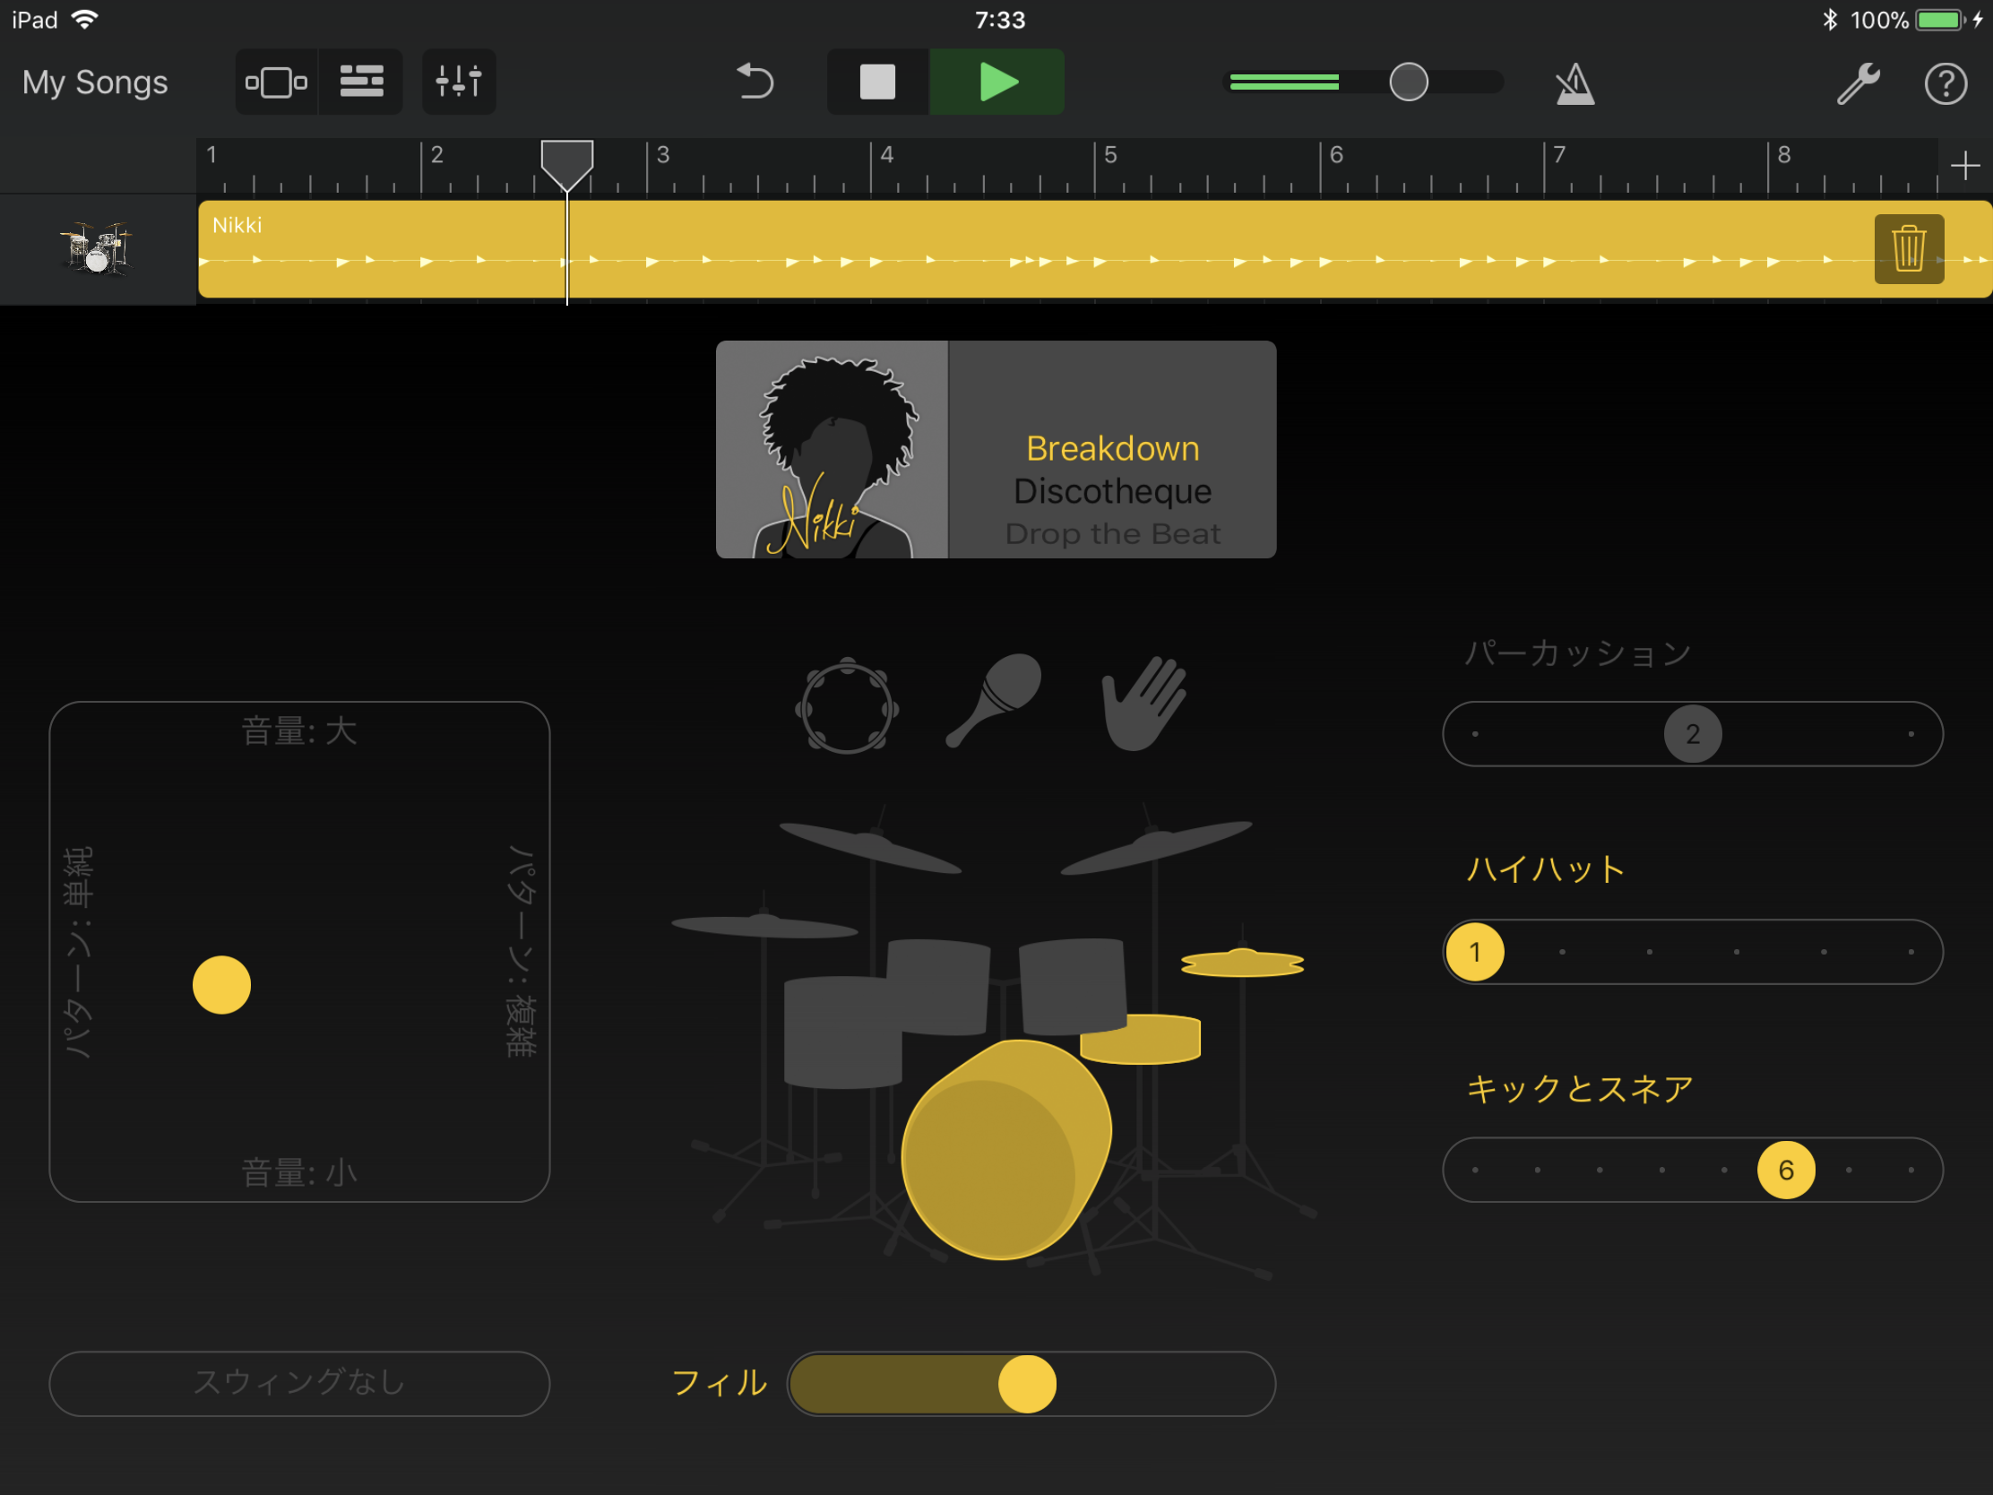Click percussion variation slider knob 2
Viewport: 1993px width, 1495px height.
tap(1693, 734)
